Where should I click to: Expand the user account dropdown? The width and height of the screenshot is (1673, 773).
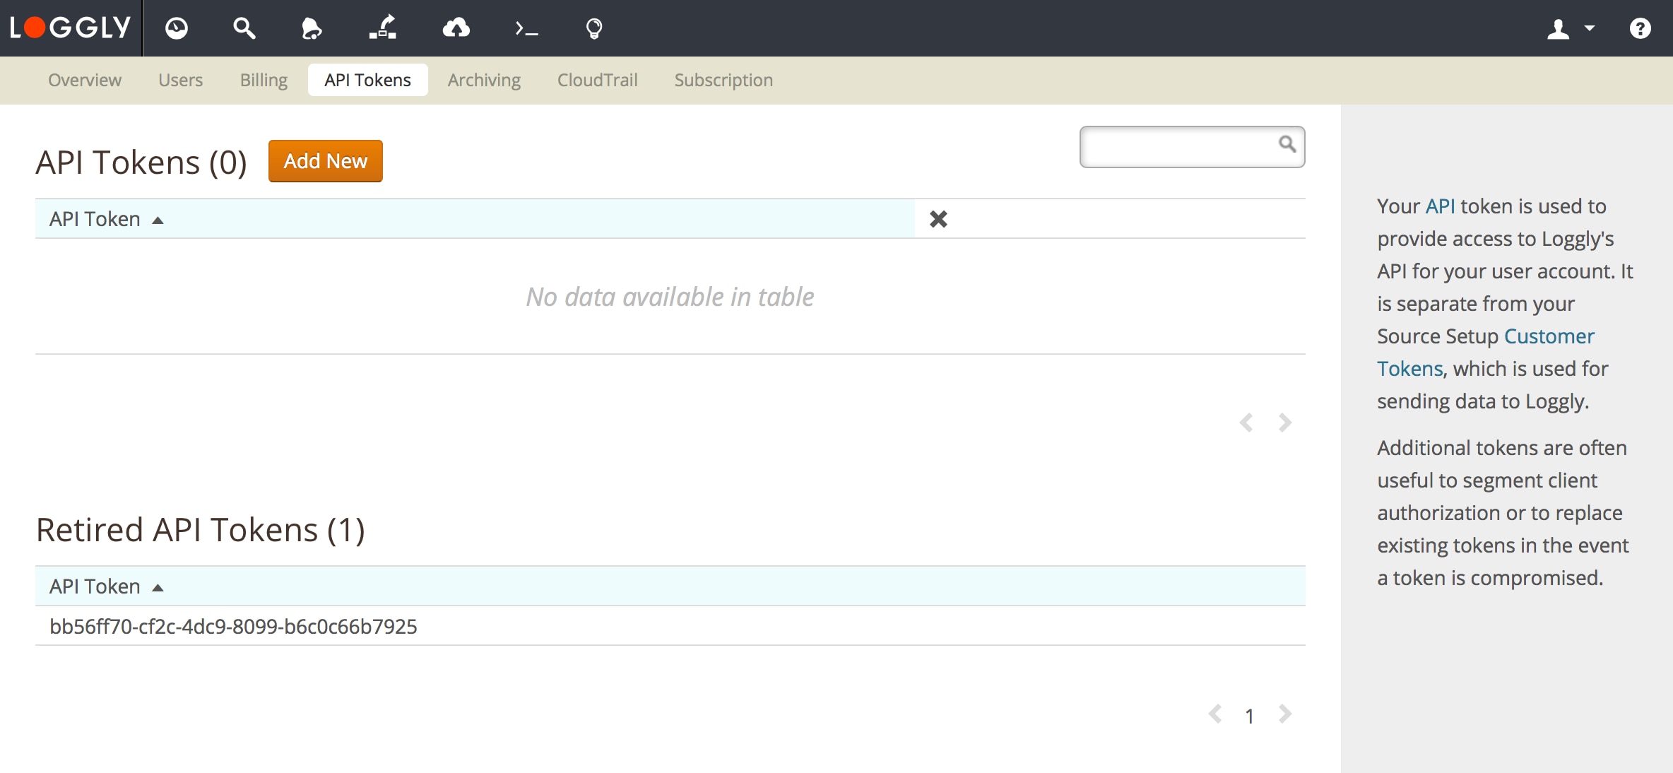[x=1571, y=28]
